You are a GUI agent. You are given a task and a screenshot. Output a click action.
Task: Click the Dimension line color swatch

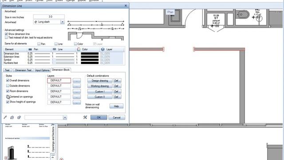[90, 53]
